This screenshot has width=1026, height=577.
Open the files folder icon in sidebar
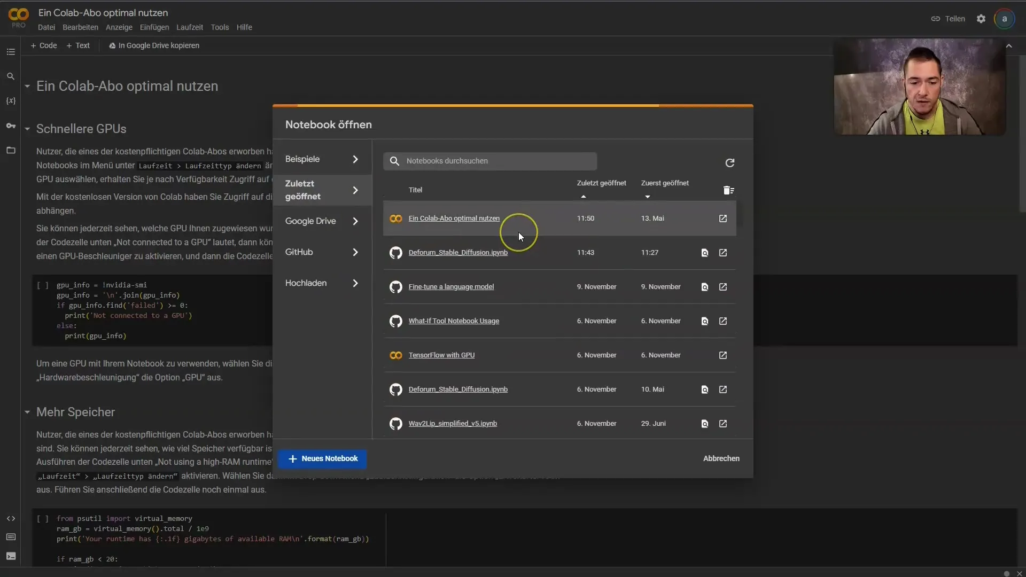point(11,150)
